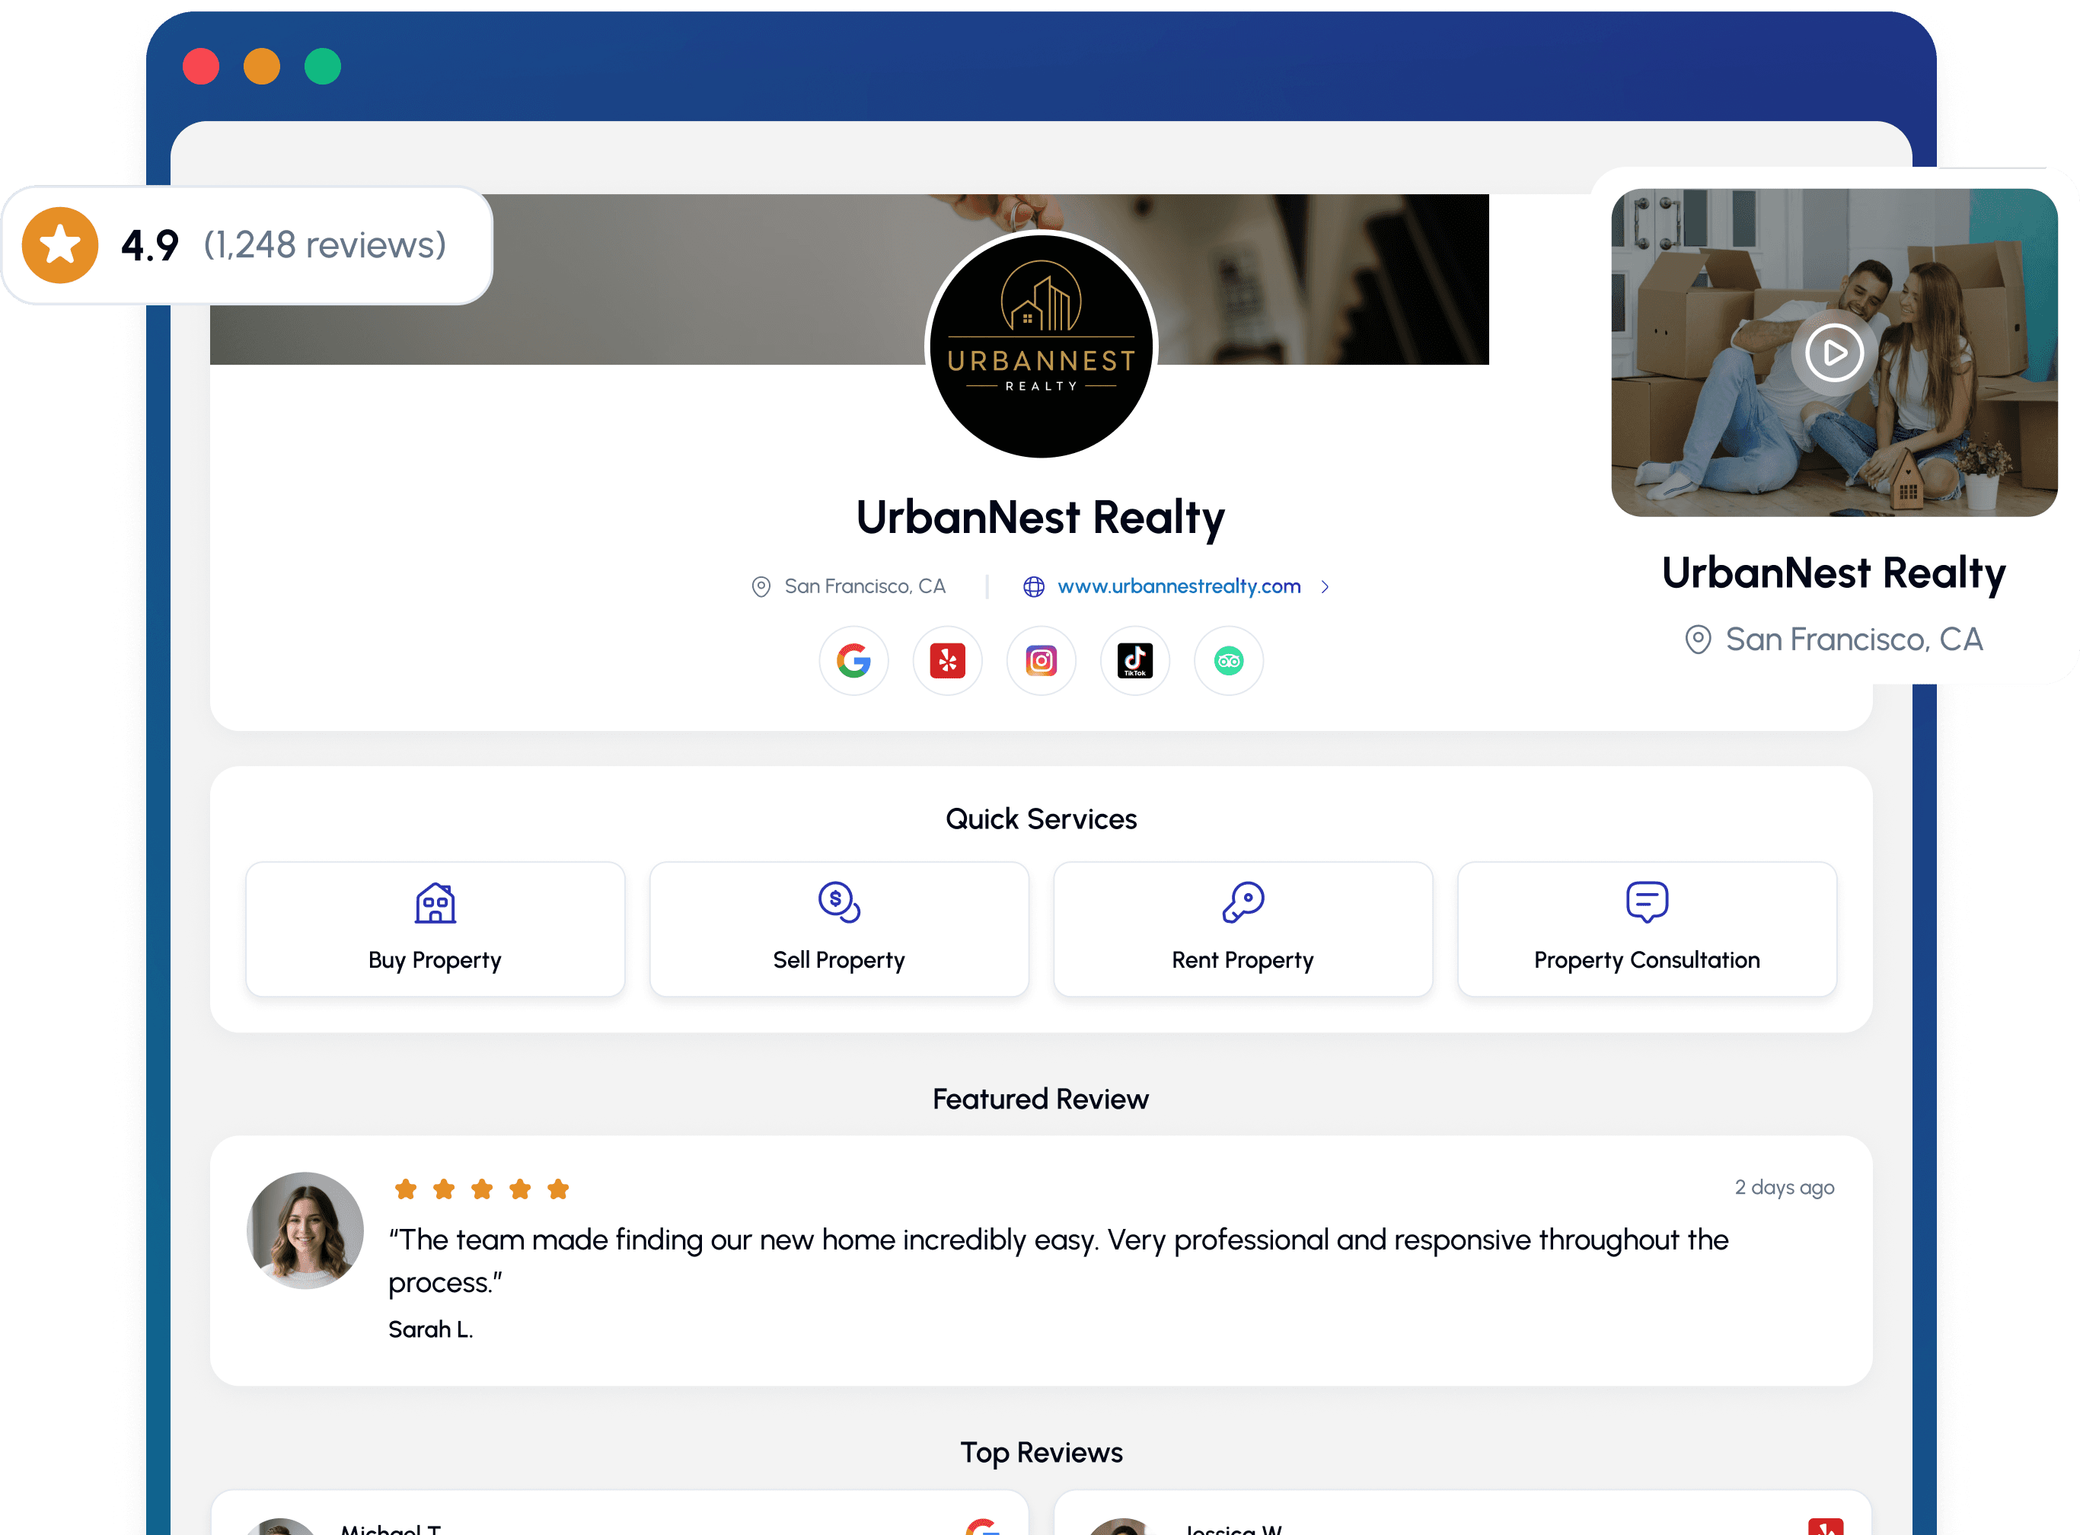Select the Property Consultation service

[1646, 929]
